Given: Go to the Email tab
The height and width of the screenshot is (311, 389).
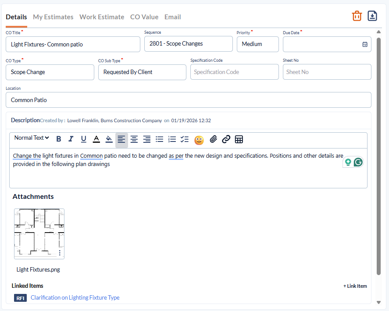Looking at the screenshot, I should click(x=173, y=17).
